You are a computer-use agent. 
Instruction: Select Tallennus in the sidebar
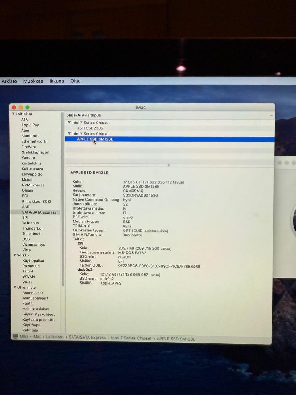[30, 223]
